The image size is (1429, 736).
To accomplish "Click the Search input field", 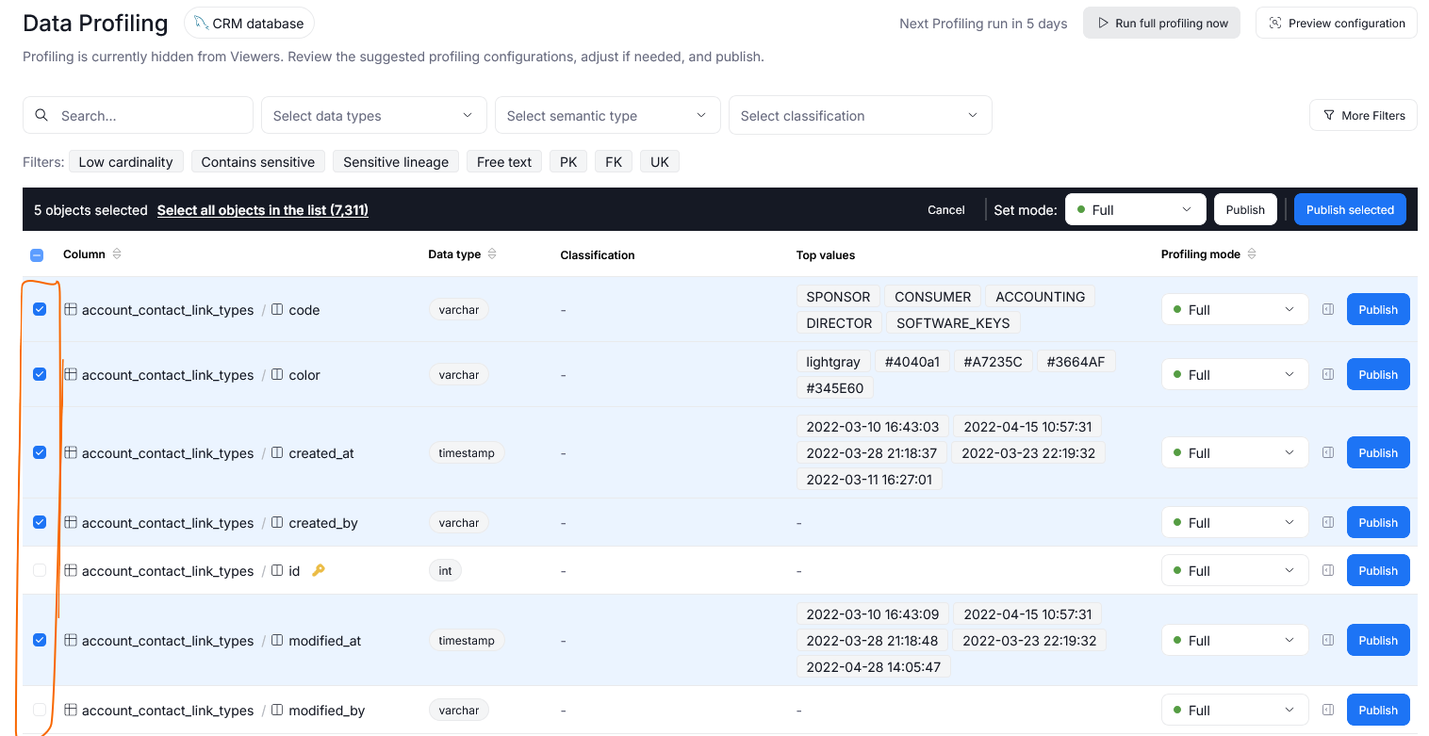I will [138, 115].
